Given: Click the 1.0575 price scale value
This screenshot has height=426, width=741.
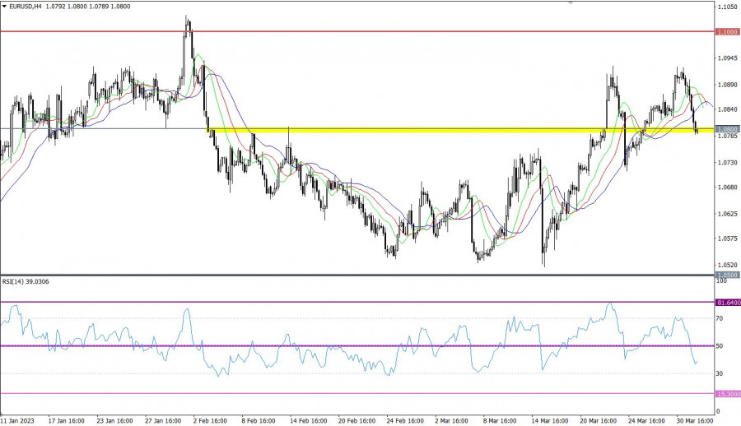Looking at the screenshot, I should pyautogui.click(x=726, y=239).
